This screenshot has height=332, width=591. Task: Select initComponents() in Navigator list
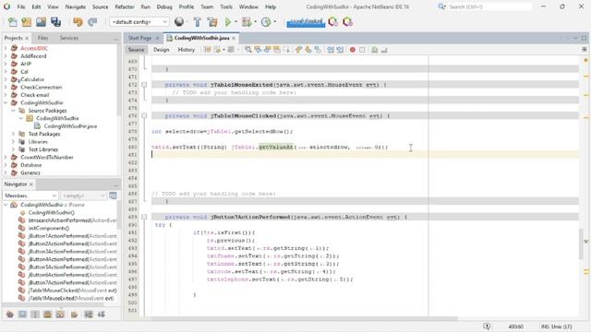(49, 228)
